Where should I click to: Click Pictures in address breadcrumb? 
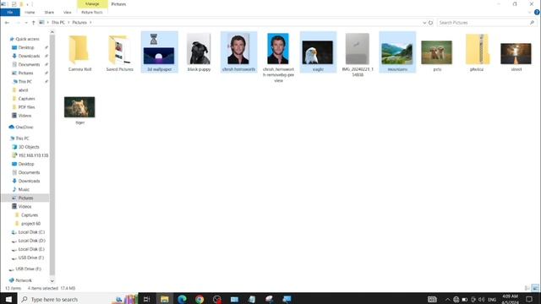pos(79,23)
